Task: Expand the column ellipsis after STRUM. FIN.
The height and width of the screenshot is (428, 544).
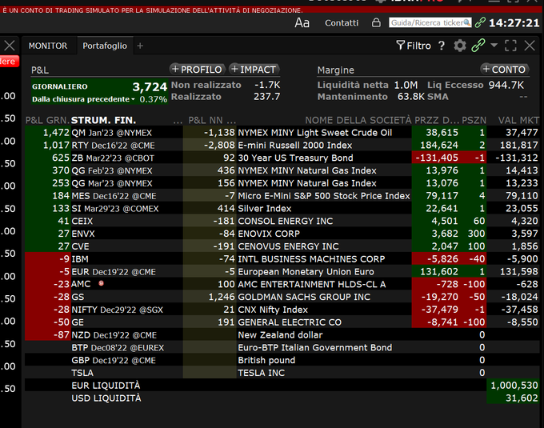Action: (178, 121)
